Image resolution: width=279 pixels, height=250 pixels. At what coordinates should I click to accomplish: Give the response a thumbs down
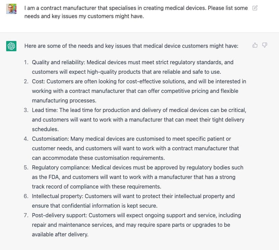[x=265, y=45]
